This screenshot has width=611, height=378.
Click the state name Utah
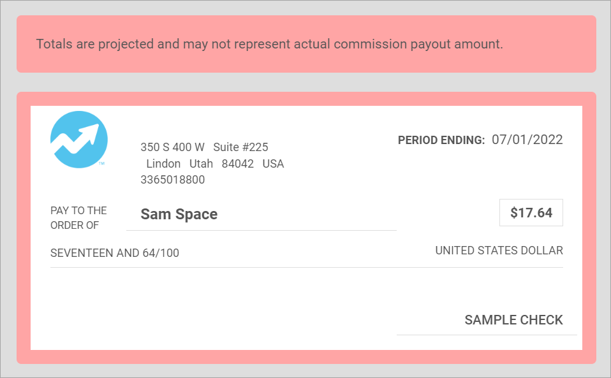pos(201,164)
